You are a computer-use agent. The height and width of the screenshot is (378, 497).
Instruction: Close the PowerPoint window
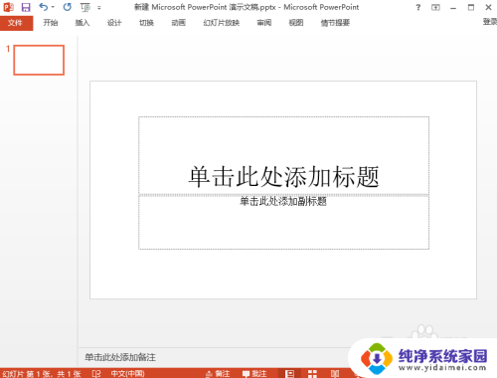(488, 7)
